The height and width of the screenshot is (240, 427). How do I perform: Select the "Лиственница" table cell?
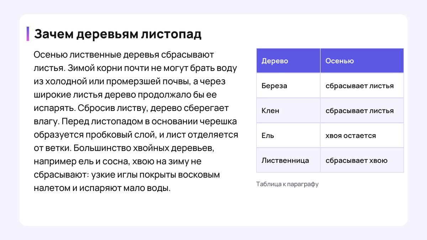pos(288,160)
